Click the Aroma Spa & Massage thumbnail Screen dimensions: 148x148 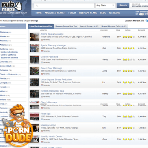34,37
